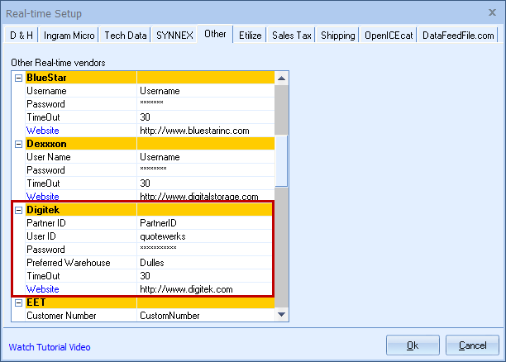Edit the BlueStar TimeOut value
The width and height of the screenshot is (506, 362).
point(206,117)
